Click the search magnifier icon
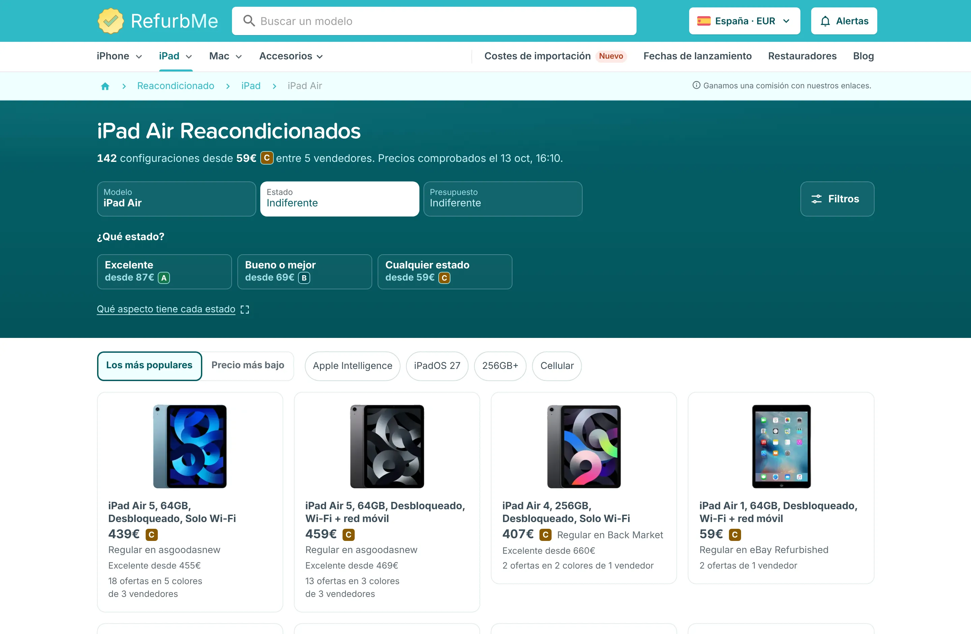The image size is (971, 634). pos(249,21)
